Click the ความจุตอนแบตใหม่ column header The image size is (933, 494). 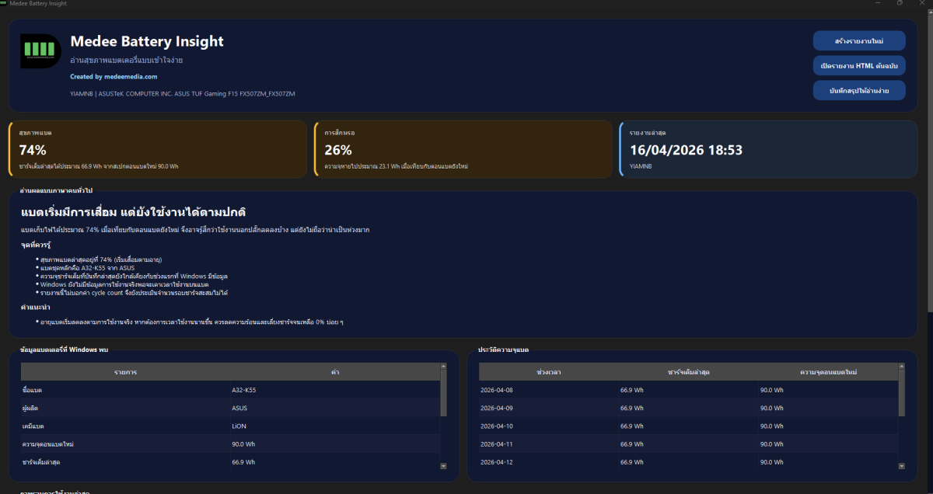[828, 372]
